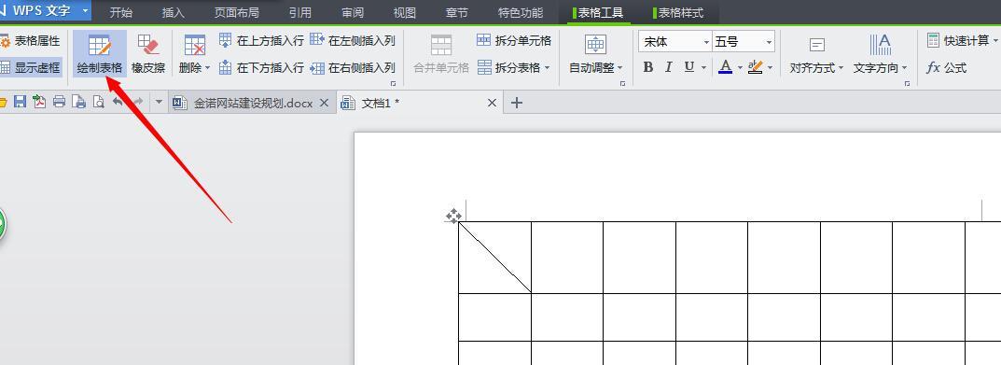
Task: Open the 五号 font size dropdown
Action: (x=744, y=42)
